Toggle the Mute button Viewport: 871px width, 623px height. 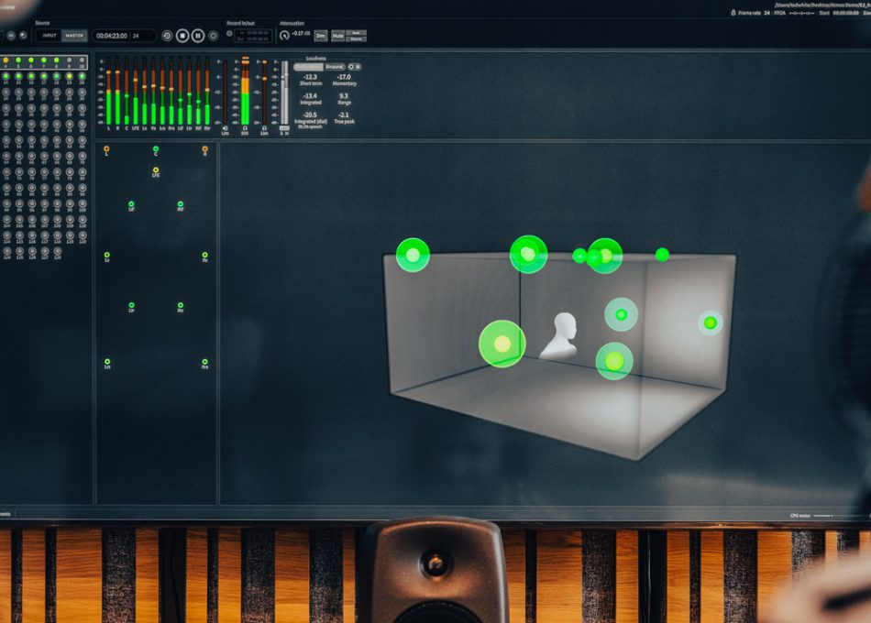click(337, 36)
